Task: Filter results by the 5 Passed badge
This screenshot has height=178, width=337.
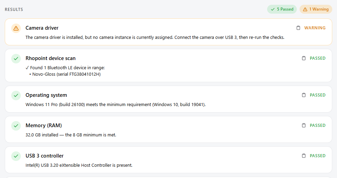Action: pos(282,9)
